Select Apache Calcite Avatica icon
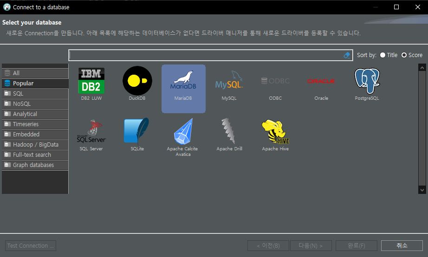The image size is (428, 257). click(x=183, y=131)
